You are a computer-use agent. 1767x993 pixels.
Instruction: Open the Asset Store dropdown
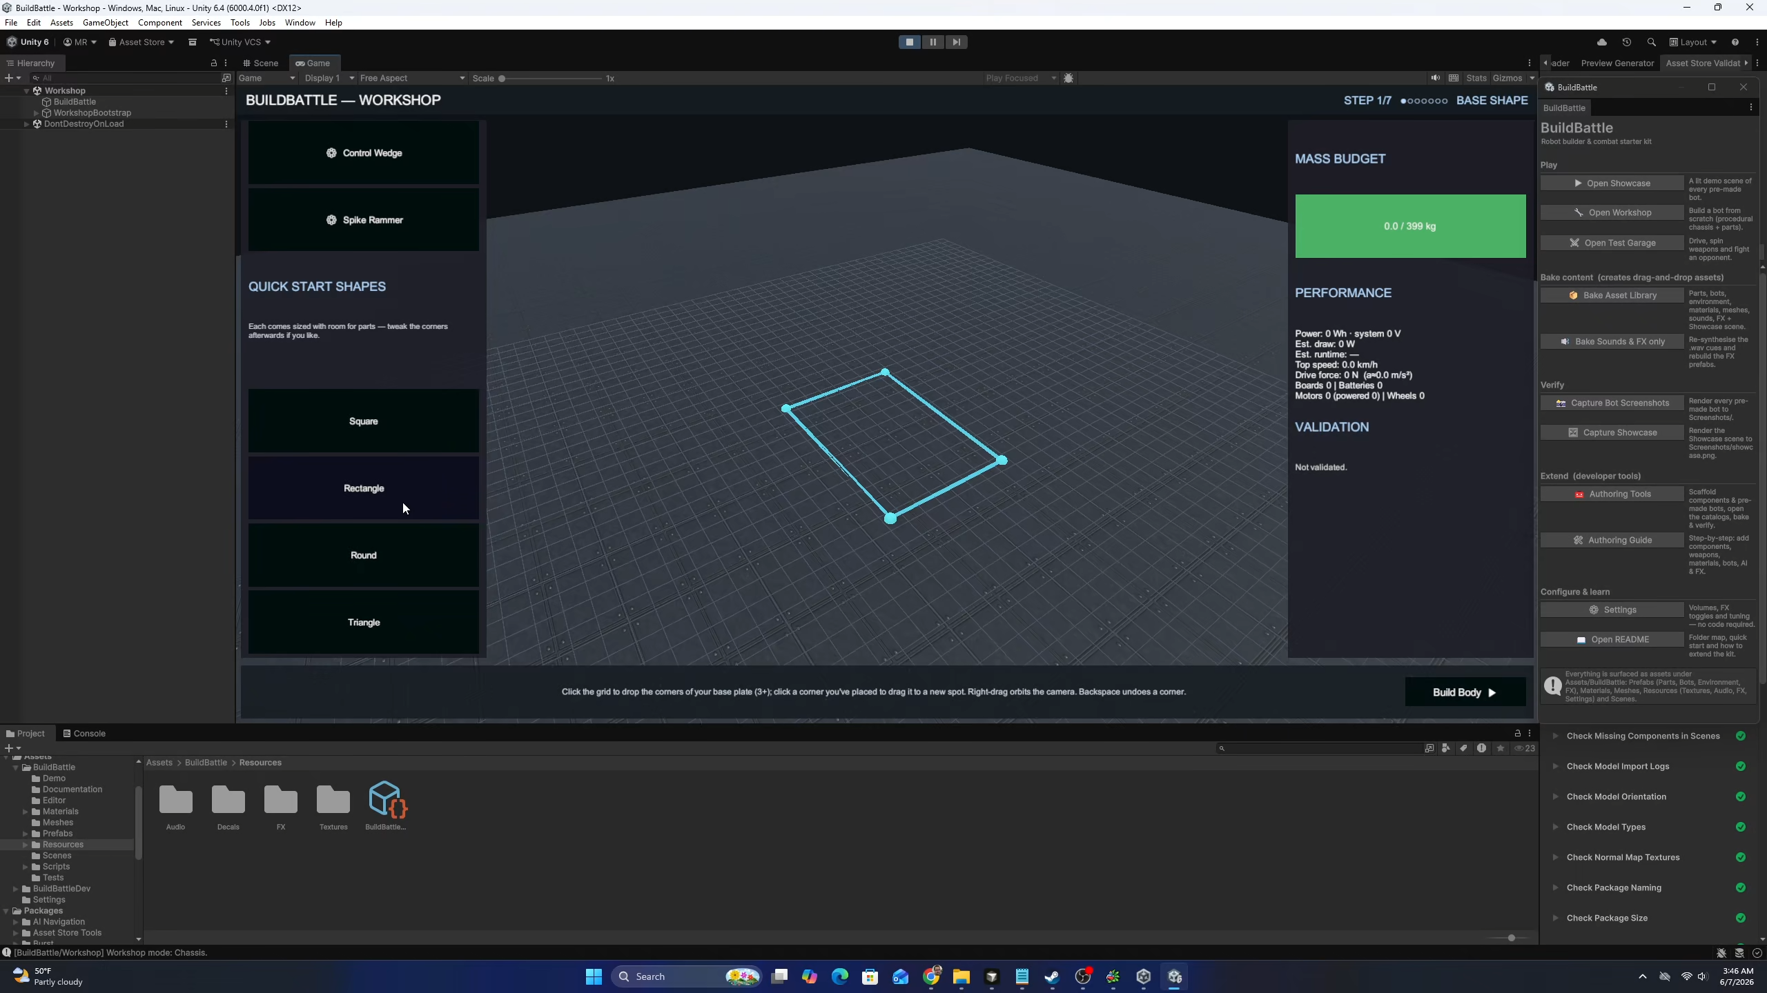(141, 42)
